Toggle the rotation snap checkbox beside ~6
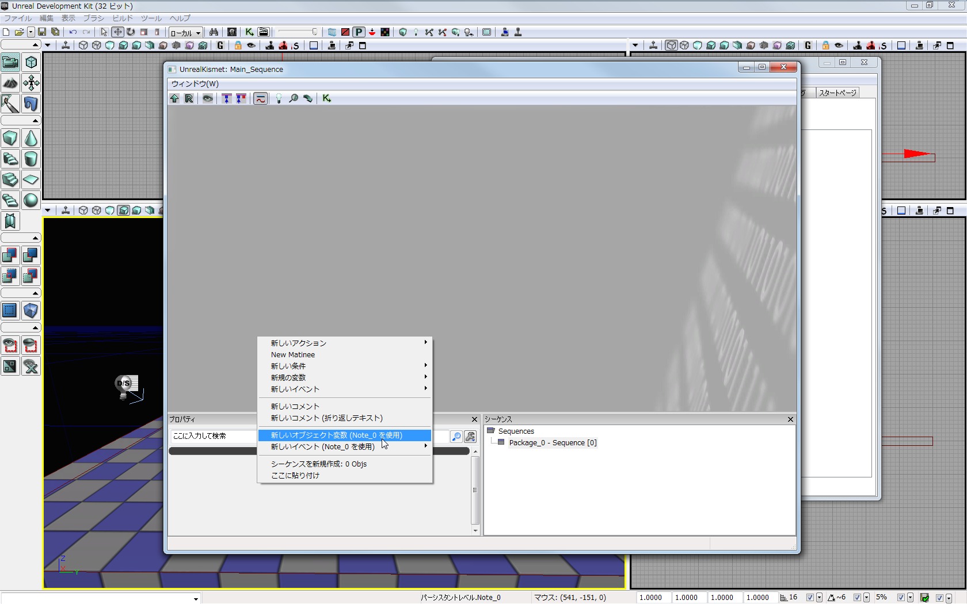This screenshot has height=604, width=967. click(857, 598)
